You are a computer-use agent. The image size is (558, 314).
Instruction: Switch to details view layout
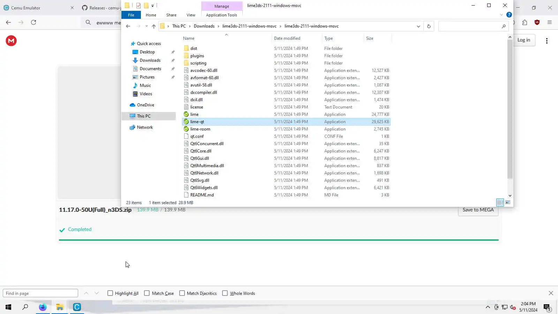pyautogui.click(x=500, y=202)
